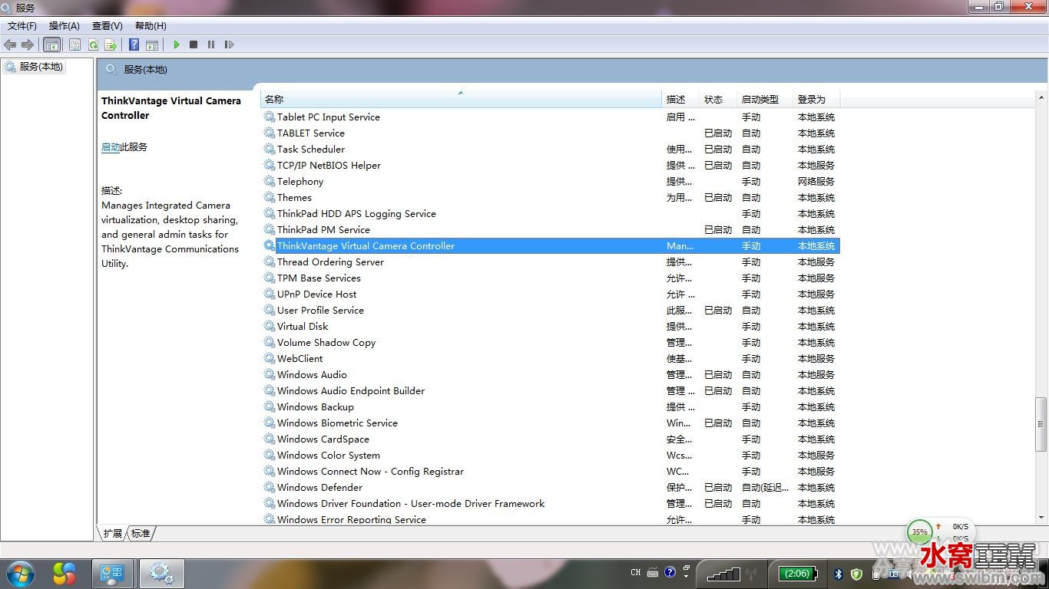Open the 操作(A) menu
1049x589 pixels.
coord(65,26)
